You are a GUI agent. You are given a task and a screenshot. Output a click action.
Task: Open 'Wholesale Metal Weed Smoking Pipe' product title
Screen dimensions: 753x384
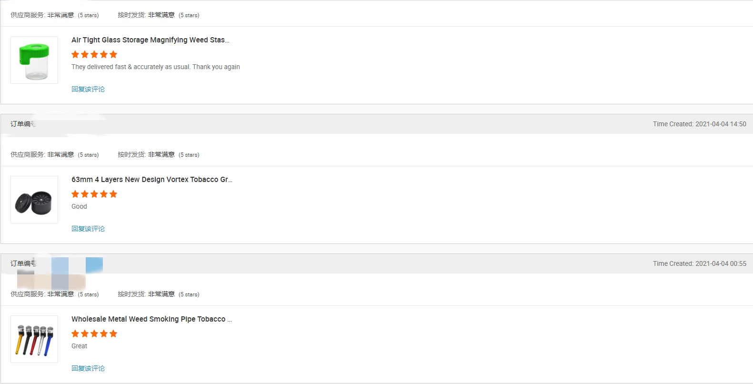151,319
